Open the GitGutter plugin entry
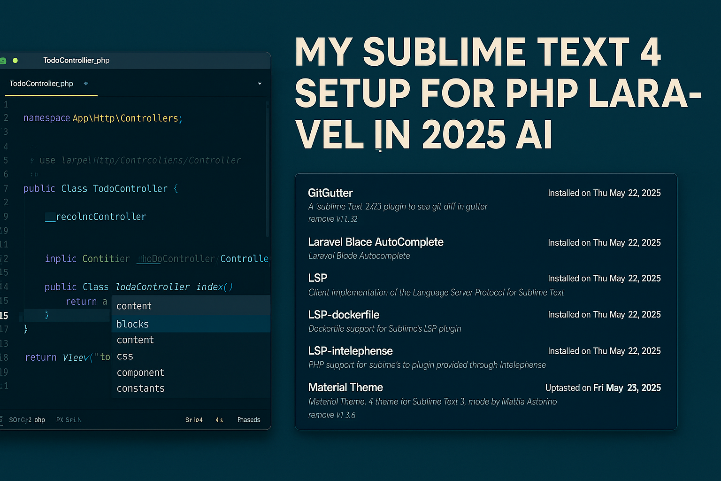 pyautogui.click(x=330, y=193)
